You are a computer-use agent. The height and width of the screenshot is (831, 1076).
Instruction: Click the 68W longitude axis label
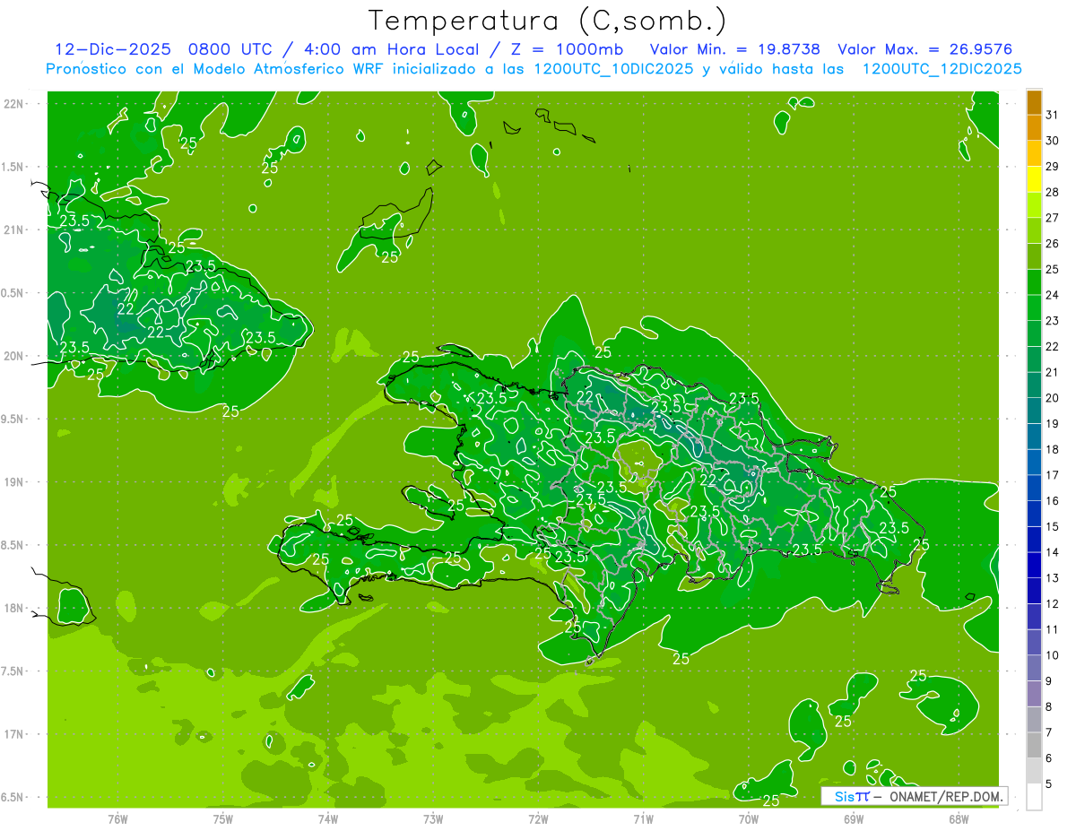coord(959,819)
